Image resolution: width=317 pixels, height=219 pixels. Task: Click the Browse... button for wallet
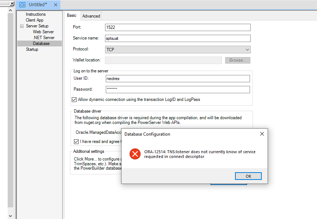pyautogui.click(x=238, y=60)
